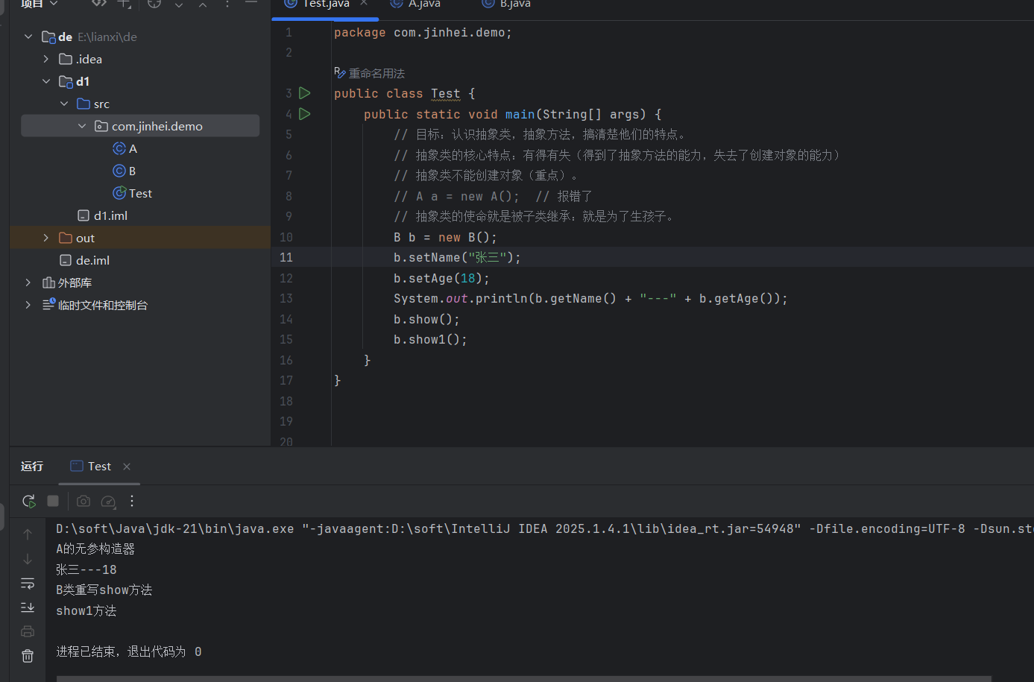Screen dimensions: 1034x682
Task: Collapse the com.jinhei.demo package
Action: [x=82, y=126]
